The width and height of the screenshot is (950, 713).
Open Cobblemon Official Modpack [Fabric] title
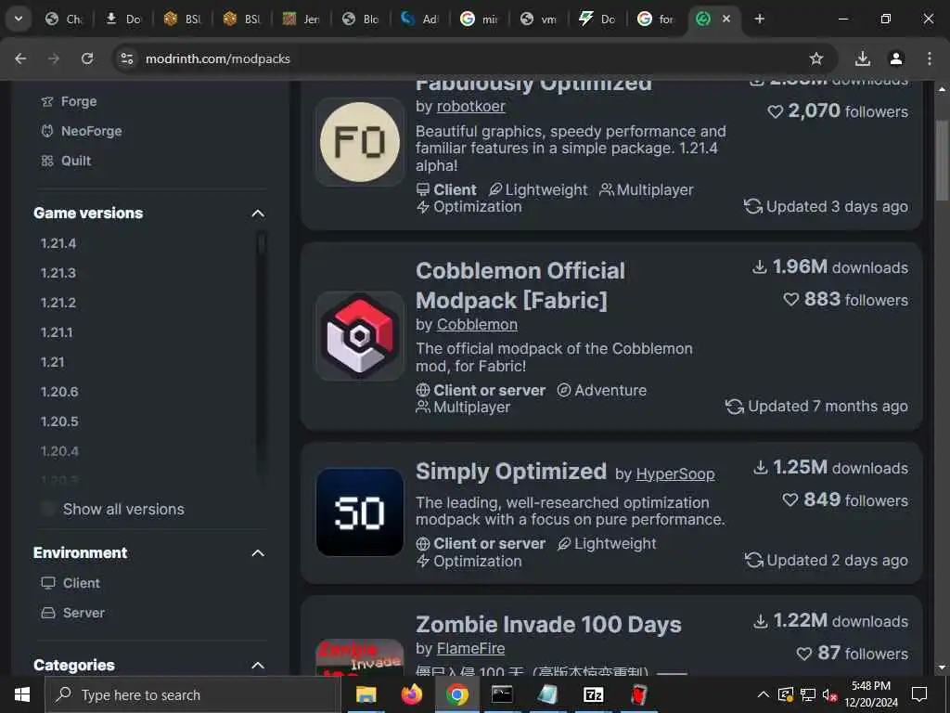(520, 285)
